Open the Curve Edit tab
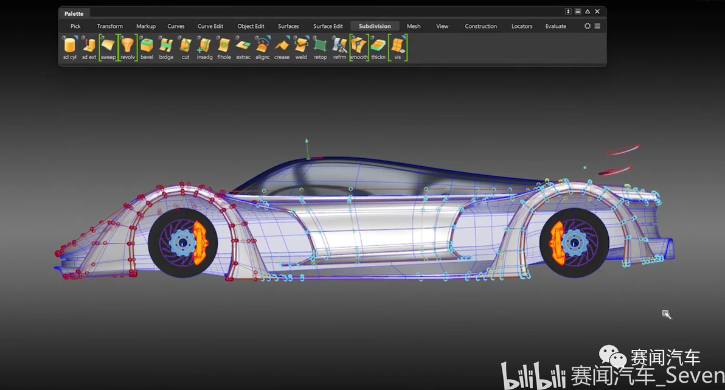Viewport: 725px width, 390px height. pos(210,26)
